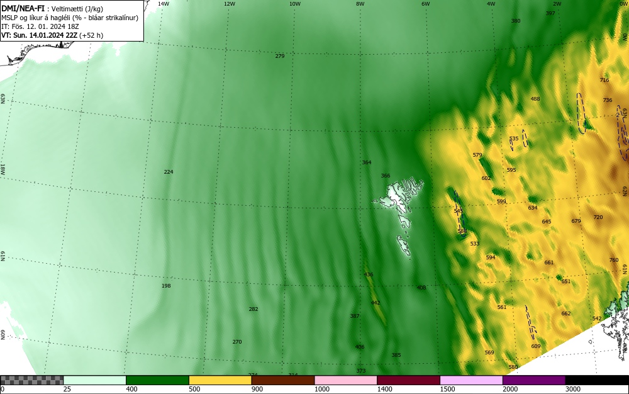Click the 270 value on the map
Viewport: 629px width, 394px height.
point(237,342)
